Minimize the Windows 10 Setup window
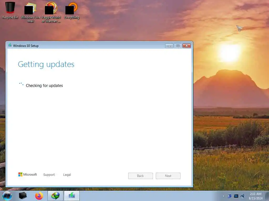 169,46
